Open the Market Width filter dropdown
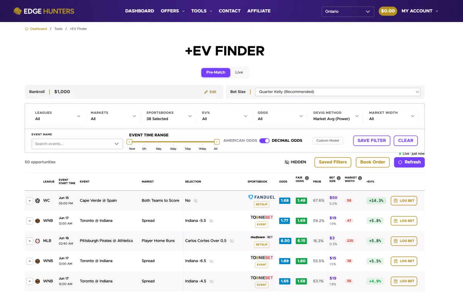Image resolution: width=463 pixels, height=292 pixels. [x=391, y=116]
